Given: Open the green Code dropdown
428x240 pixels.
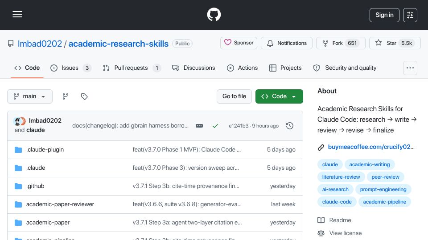Looking at the screenshot, I should coord(279,96).
